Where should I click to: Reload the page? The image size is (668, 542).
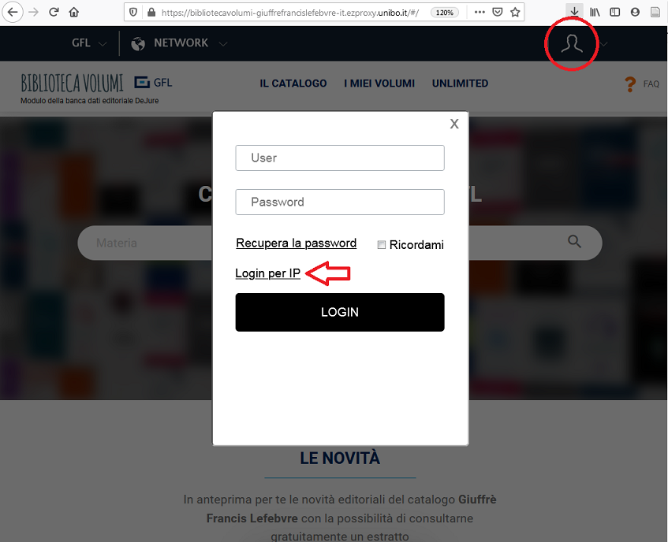click(x=54, y=12)
